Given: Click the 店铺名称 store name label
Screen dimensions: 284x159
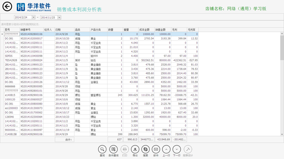Looking at the screenshot, I should point(236,8).
